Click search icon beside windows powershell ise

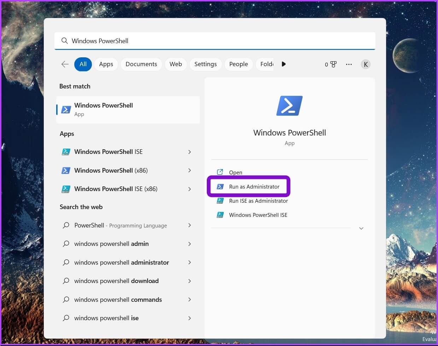[66, 318]
